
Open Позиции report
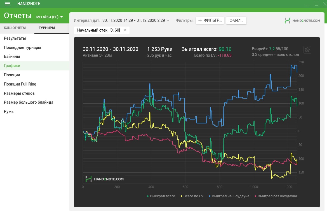click(x=35, y=75)
